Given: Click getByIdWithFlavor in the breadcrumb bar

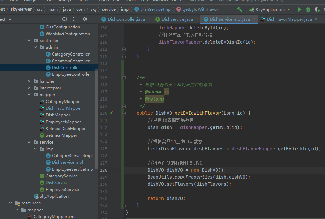Looking at the screenshot, I should [x=200, y=9].
